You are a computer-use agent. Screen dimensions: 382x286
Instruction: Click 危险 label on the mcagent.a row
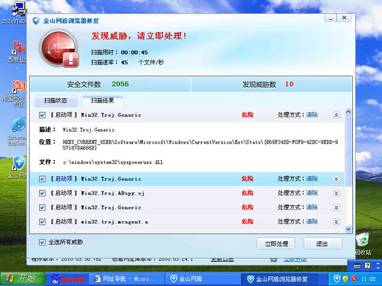[x=248, y=222]
